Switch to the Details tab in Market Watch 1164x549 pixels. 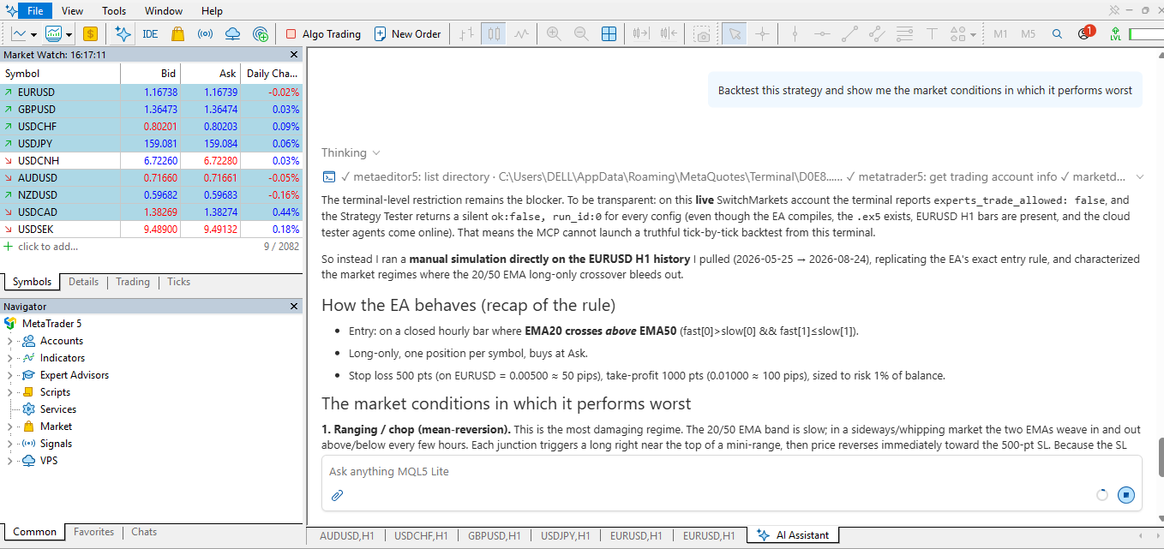[x=84, y=282]
